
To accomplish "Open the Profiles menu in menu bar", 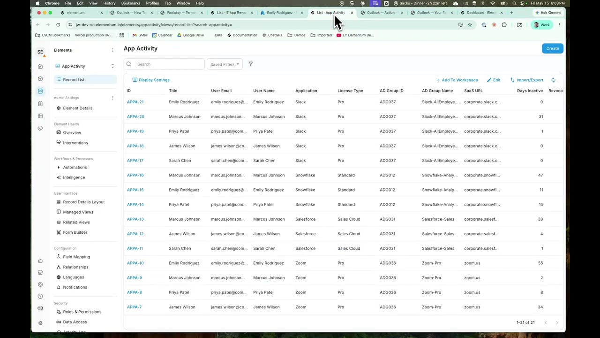I will pyautogui.click(x=152, y=3).
